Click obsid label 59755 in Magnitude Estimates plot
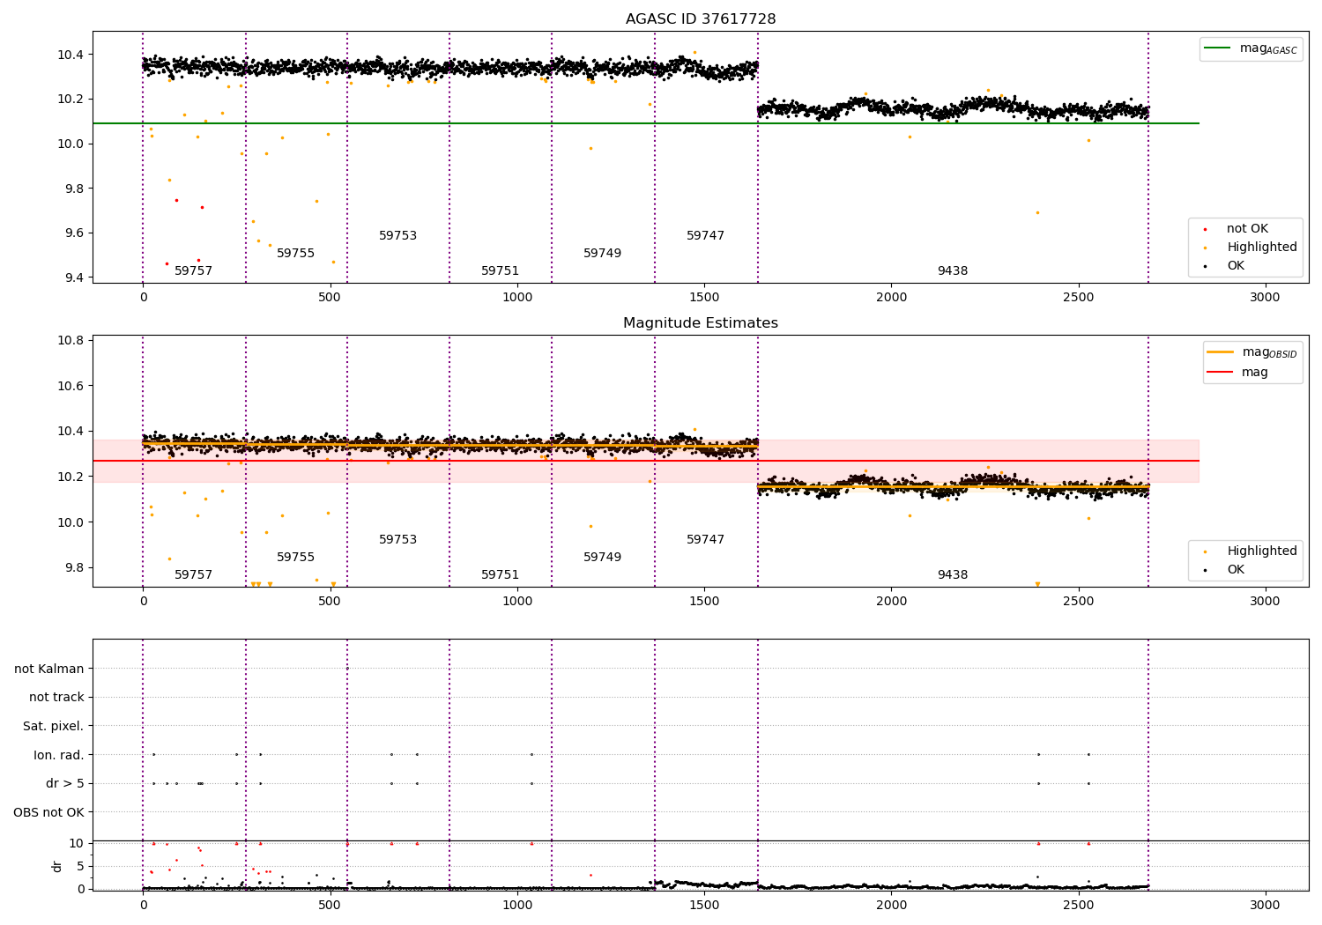The height and width of the screenshot is (925, 1322). coord(295,558)
